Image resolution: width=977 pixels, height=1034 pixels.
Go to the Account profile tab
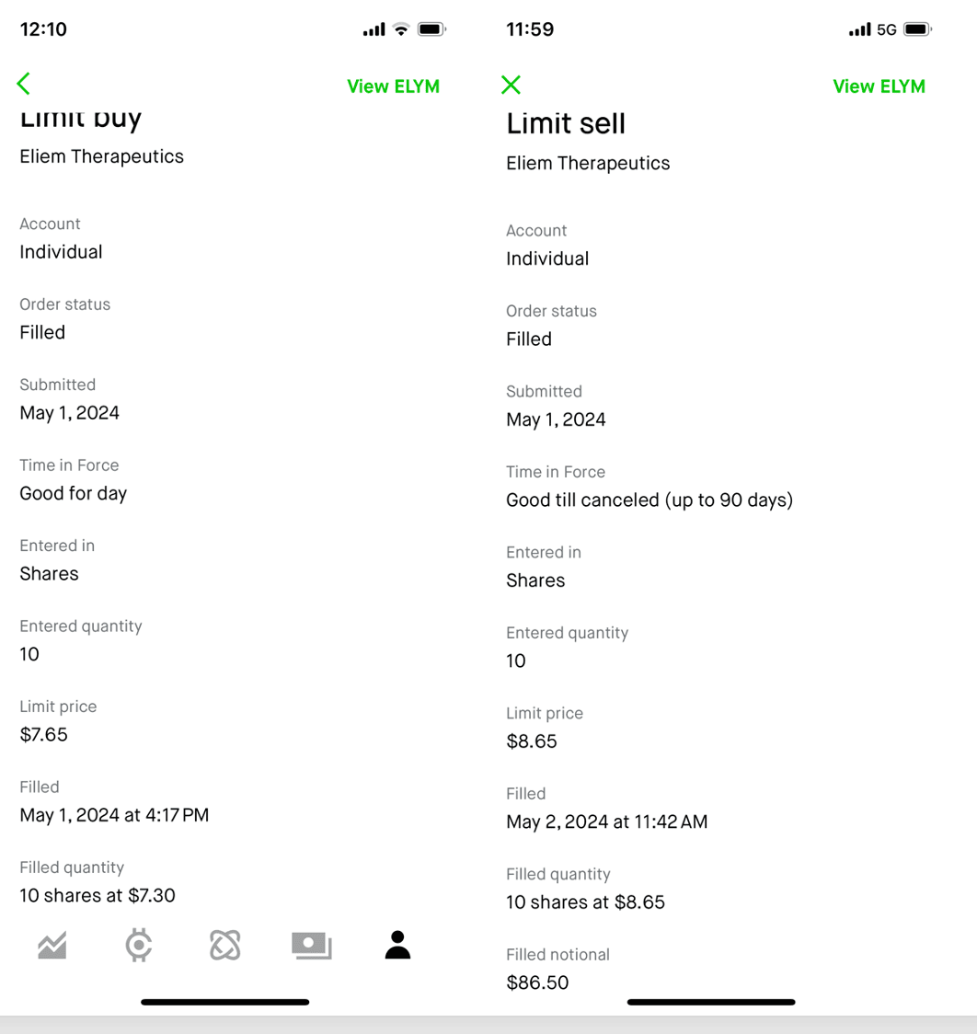pos(397,945)
